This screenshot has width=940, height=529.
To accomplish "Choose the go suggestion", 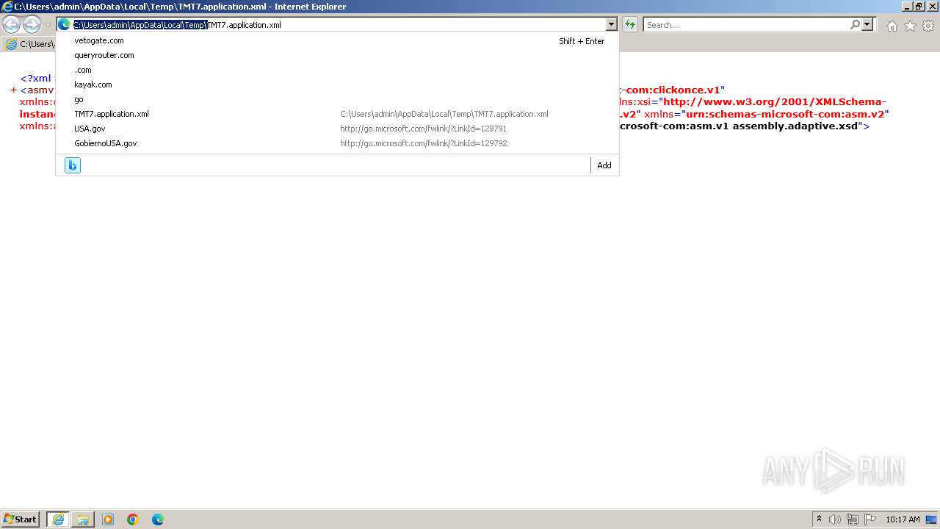I will pyautogui.click(x=337, y=99).
